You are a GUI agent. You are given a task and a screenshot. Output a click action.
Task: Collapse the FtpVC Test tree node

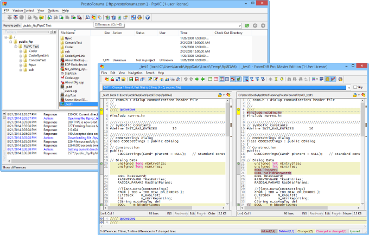click(x=16, y=47)
